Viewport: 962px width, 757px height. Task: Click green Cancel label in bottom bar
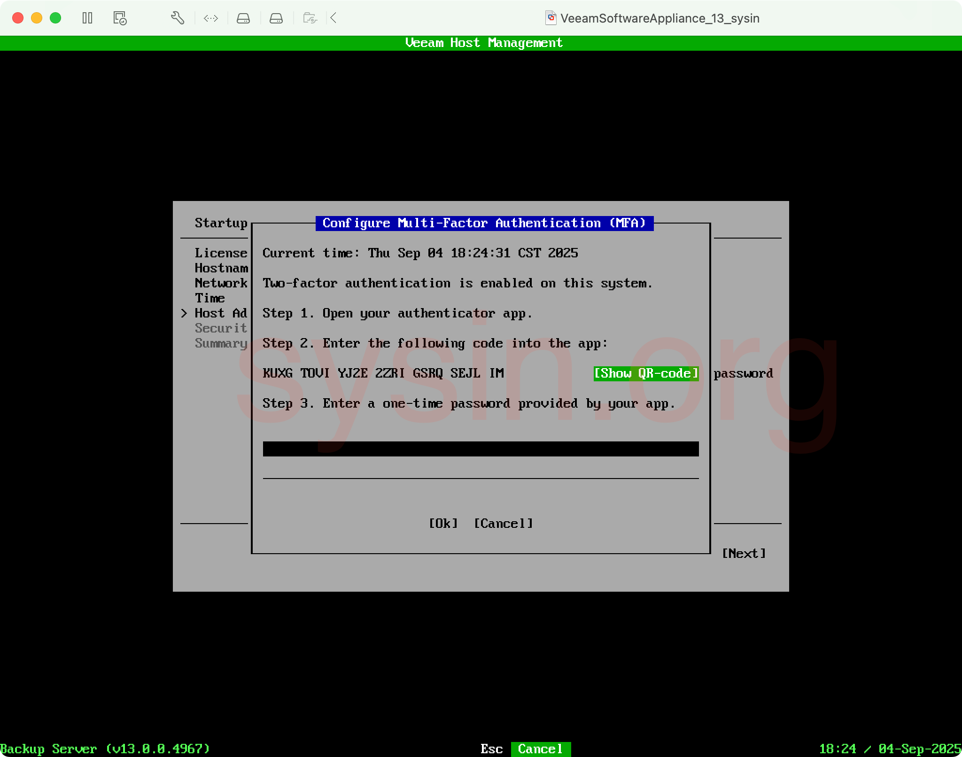[540, 749]
